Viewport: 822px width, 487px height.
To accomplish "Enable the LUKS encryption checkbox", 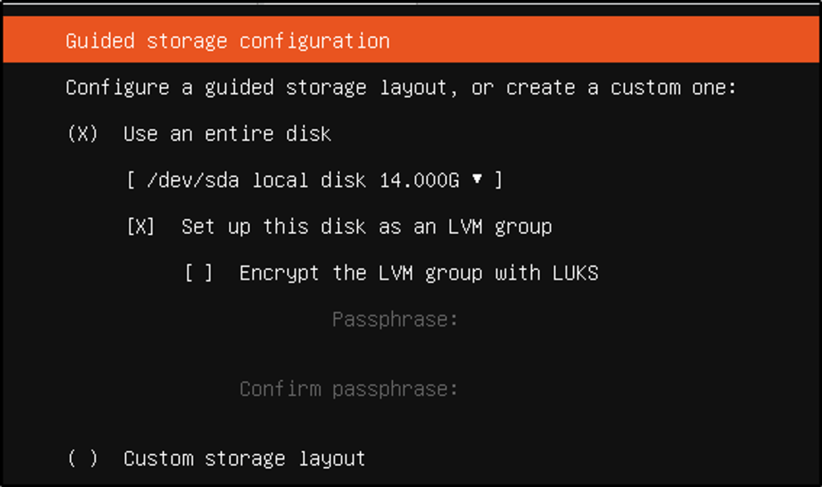I will coord(198,273).
